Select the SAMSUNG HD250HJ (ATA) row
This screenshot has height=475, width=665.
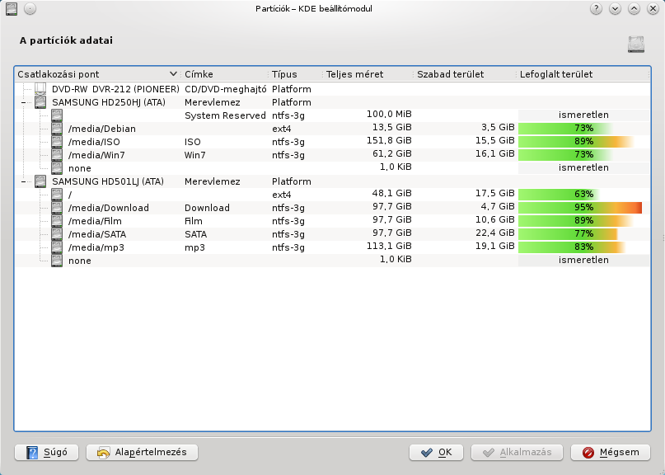tap(332, 102)
